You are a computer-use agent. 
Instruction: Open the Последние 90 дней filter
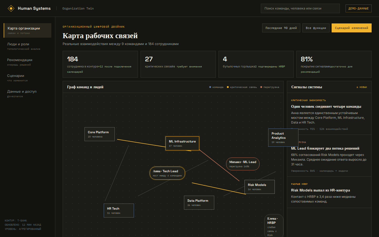coord(281,28)
